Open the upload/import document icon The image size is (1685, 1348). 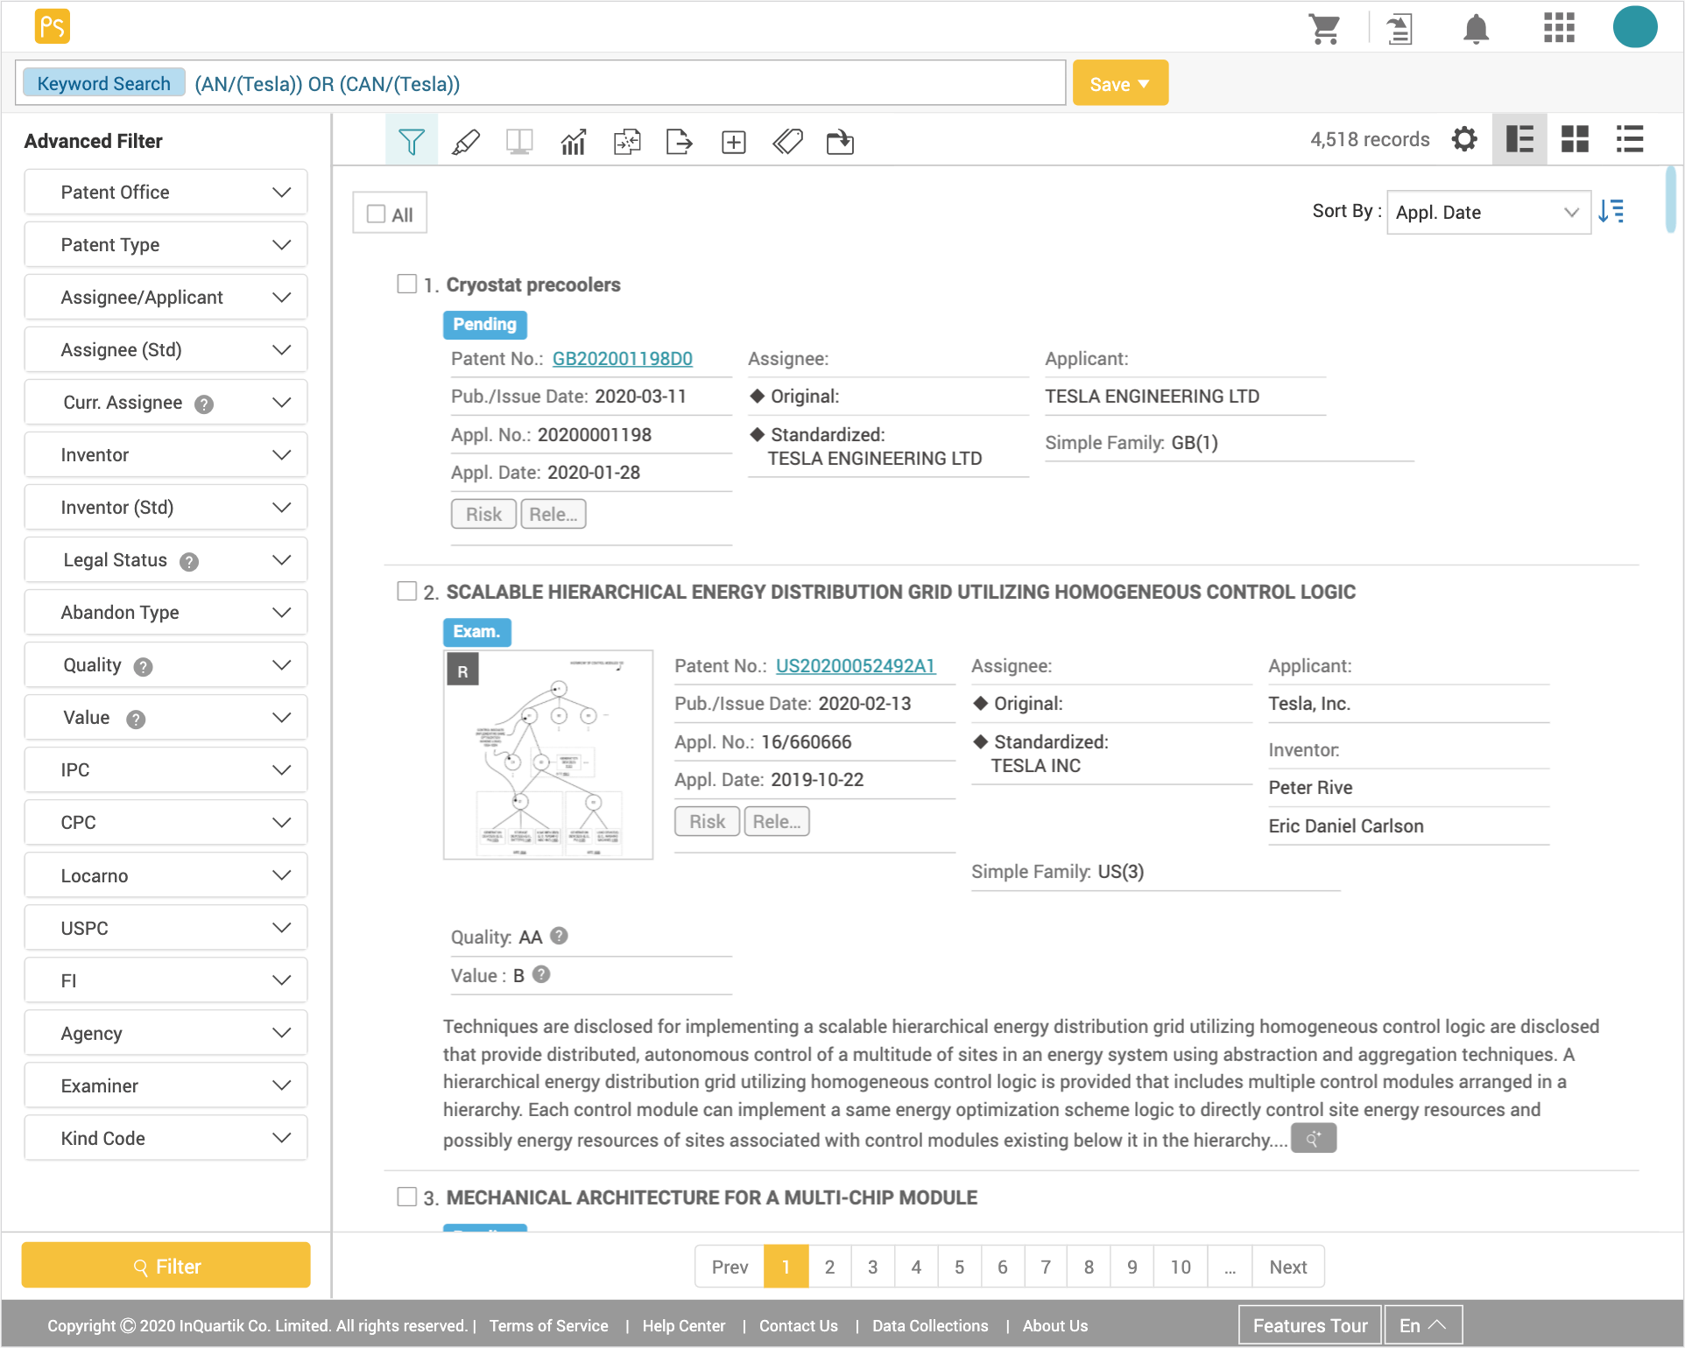tap(1399, 29)
